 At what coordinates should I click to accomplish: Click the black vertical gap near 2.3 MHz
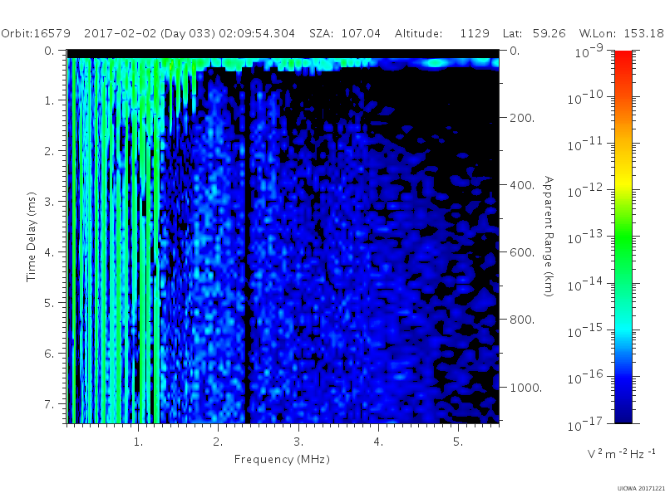pos(247,246)
